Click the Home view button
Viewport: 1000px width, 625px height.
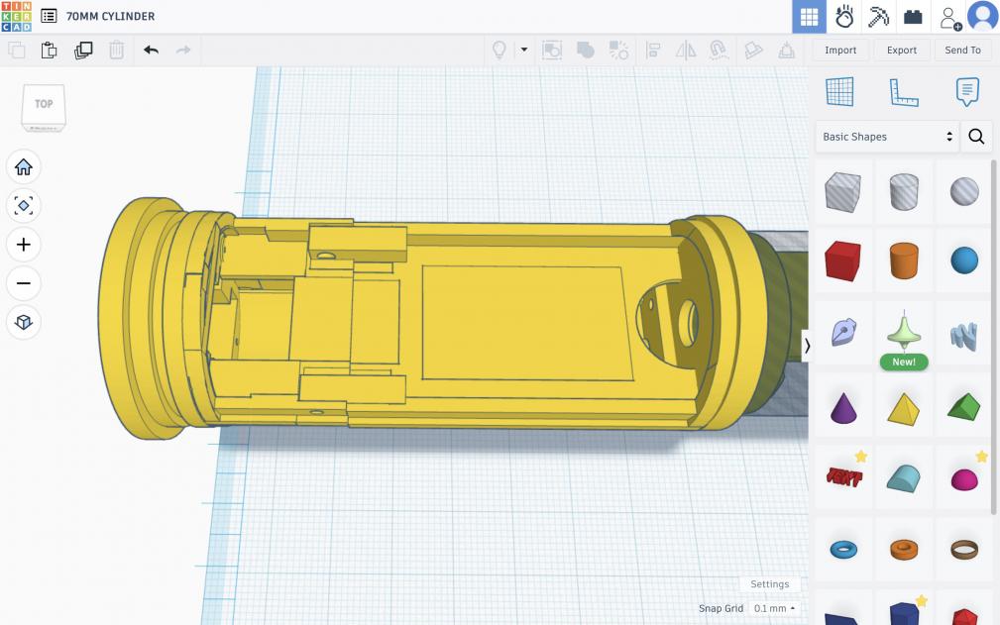(24, 167)
